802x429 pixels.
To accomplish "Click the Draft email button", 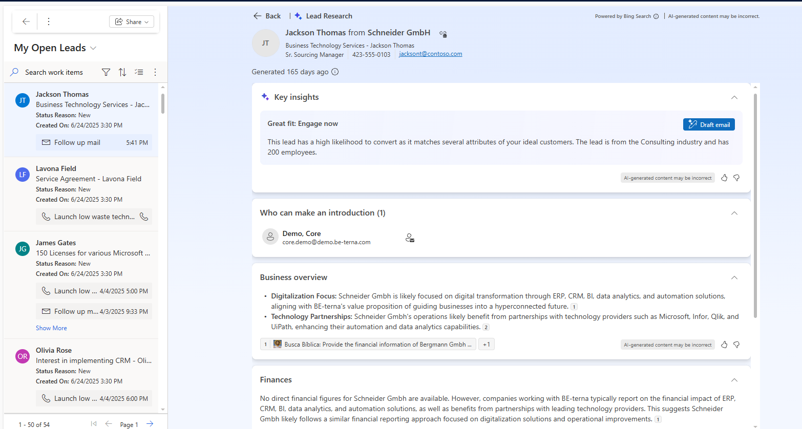I will [x=709, y=124].
